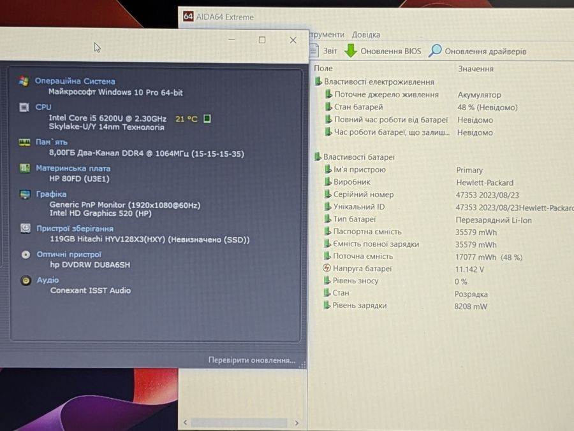Screen dimensions: 574x431
Task: Click the voltage icon beside Напруга батареї
Action: [327, 268]
